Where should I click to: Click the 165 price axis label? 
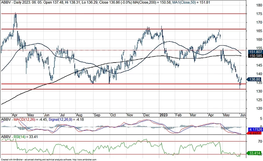[x=259, y=31]
